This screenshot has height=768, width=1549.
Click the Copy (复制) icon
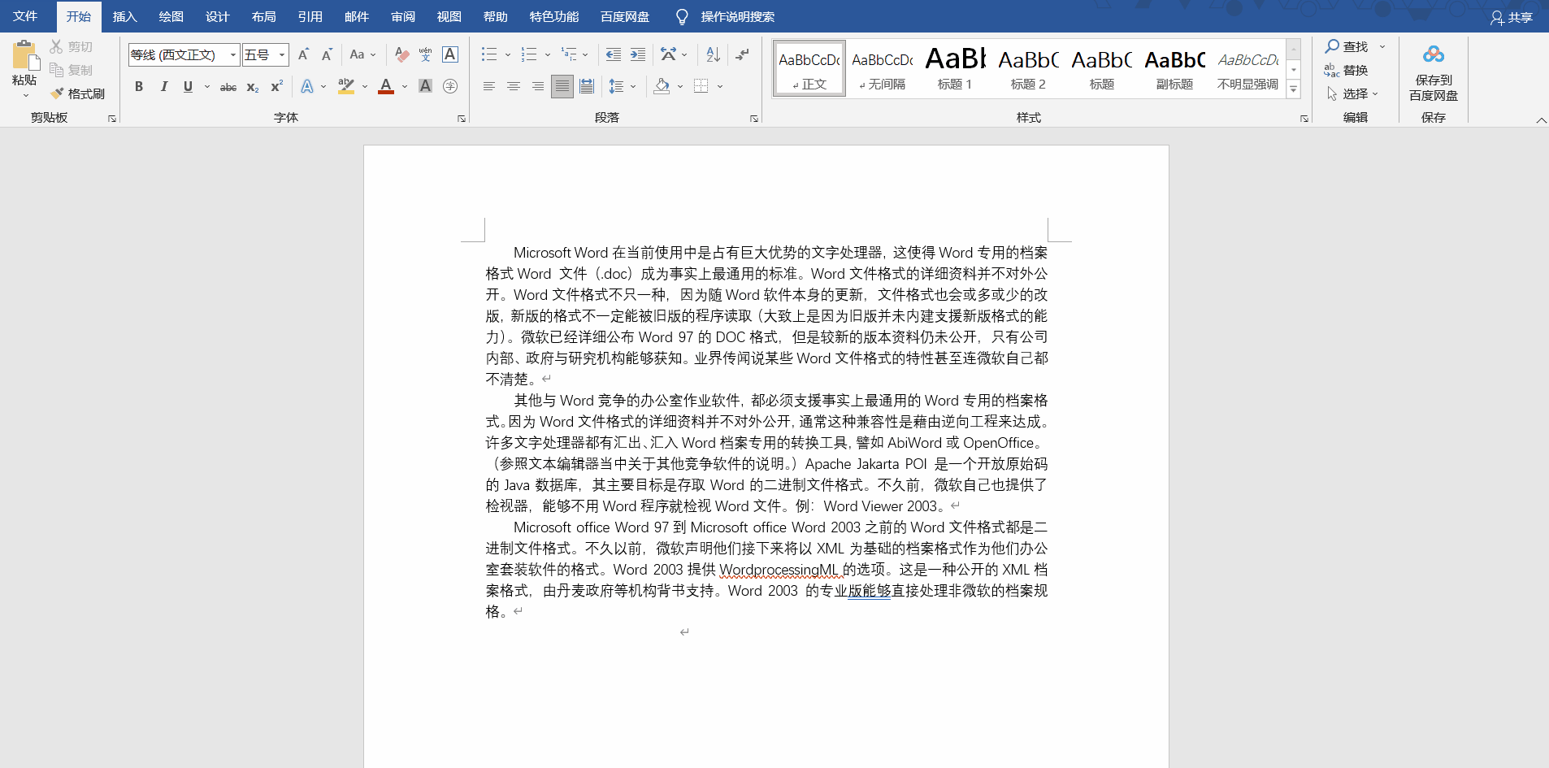pos(56,70)
